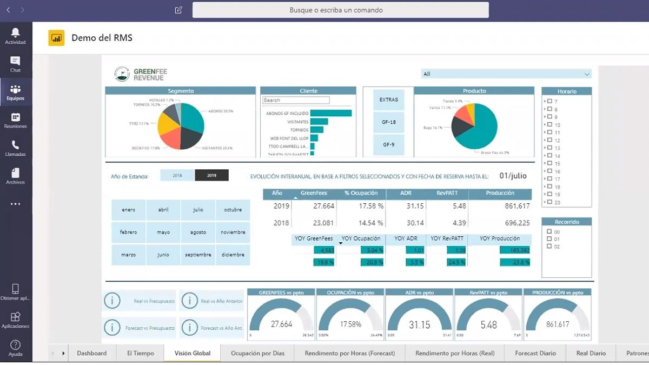This screenshot has height=365, width=649.
Task: Select the julio month button
Action: pos(198,210)
